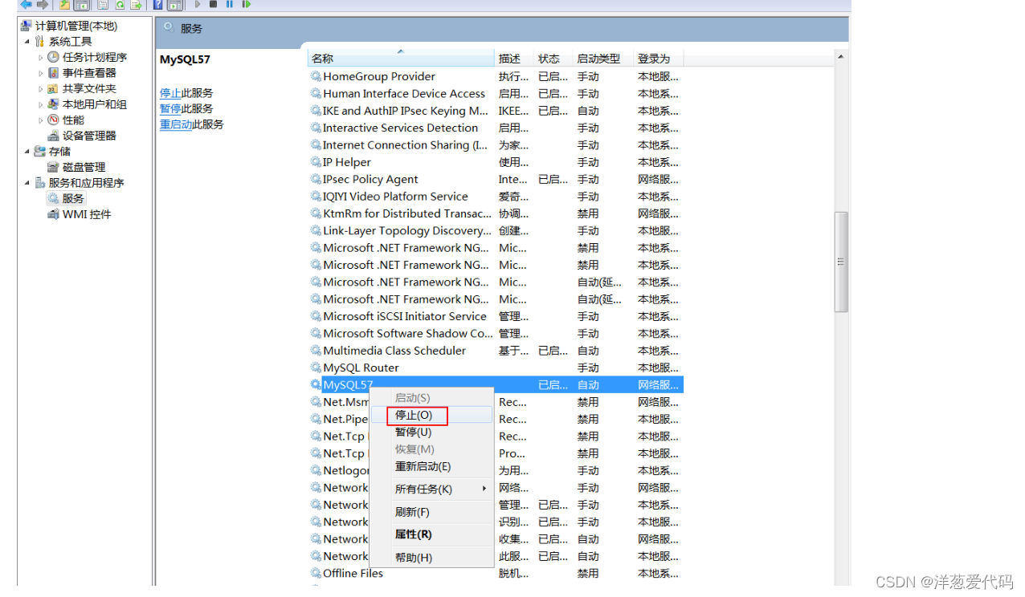Click the Refresh toolbar icon
The image size is (1025, 597).
click(120, 4)
